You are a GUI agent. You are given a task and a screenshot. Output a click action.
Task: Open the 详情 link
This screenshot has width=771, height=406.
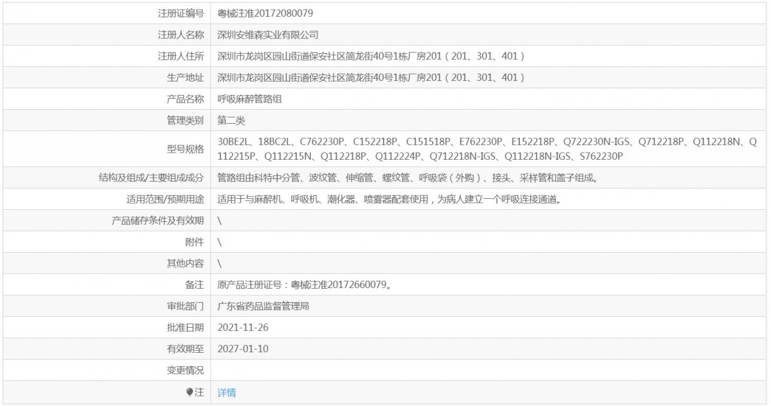coord(227,393)
